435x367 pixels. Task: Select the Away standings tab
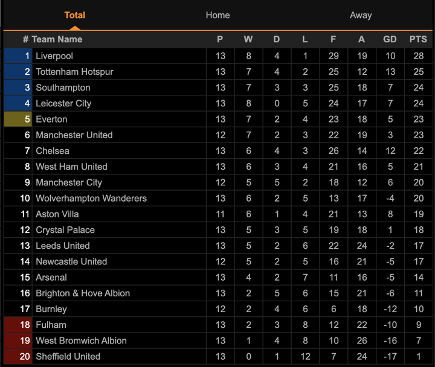point(361,15)
